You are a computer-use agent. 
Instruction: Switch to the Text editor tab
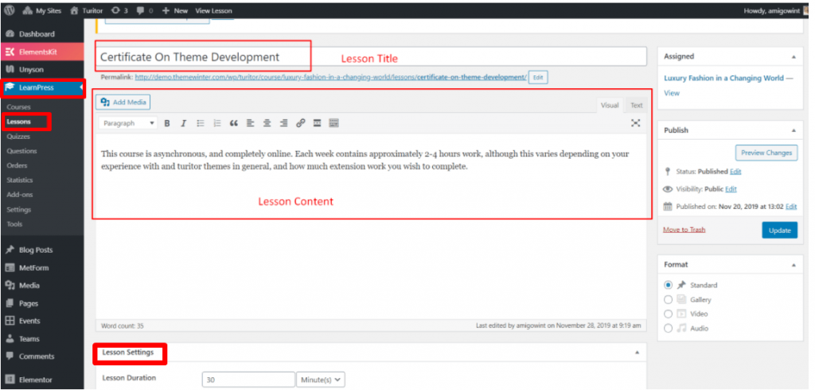click(637, 106)
